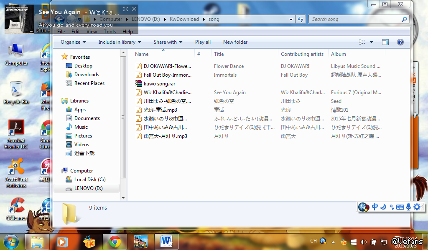Image resolution: width=428 pixels, height=250 pixels.
Task: Click the IME toolbar settings gear
Action: pos(417,207)
